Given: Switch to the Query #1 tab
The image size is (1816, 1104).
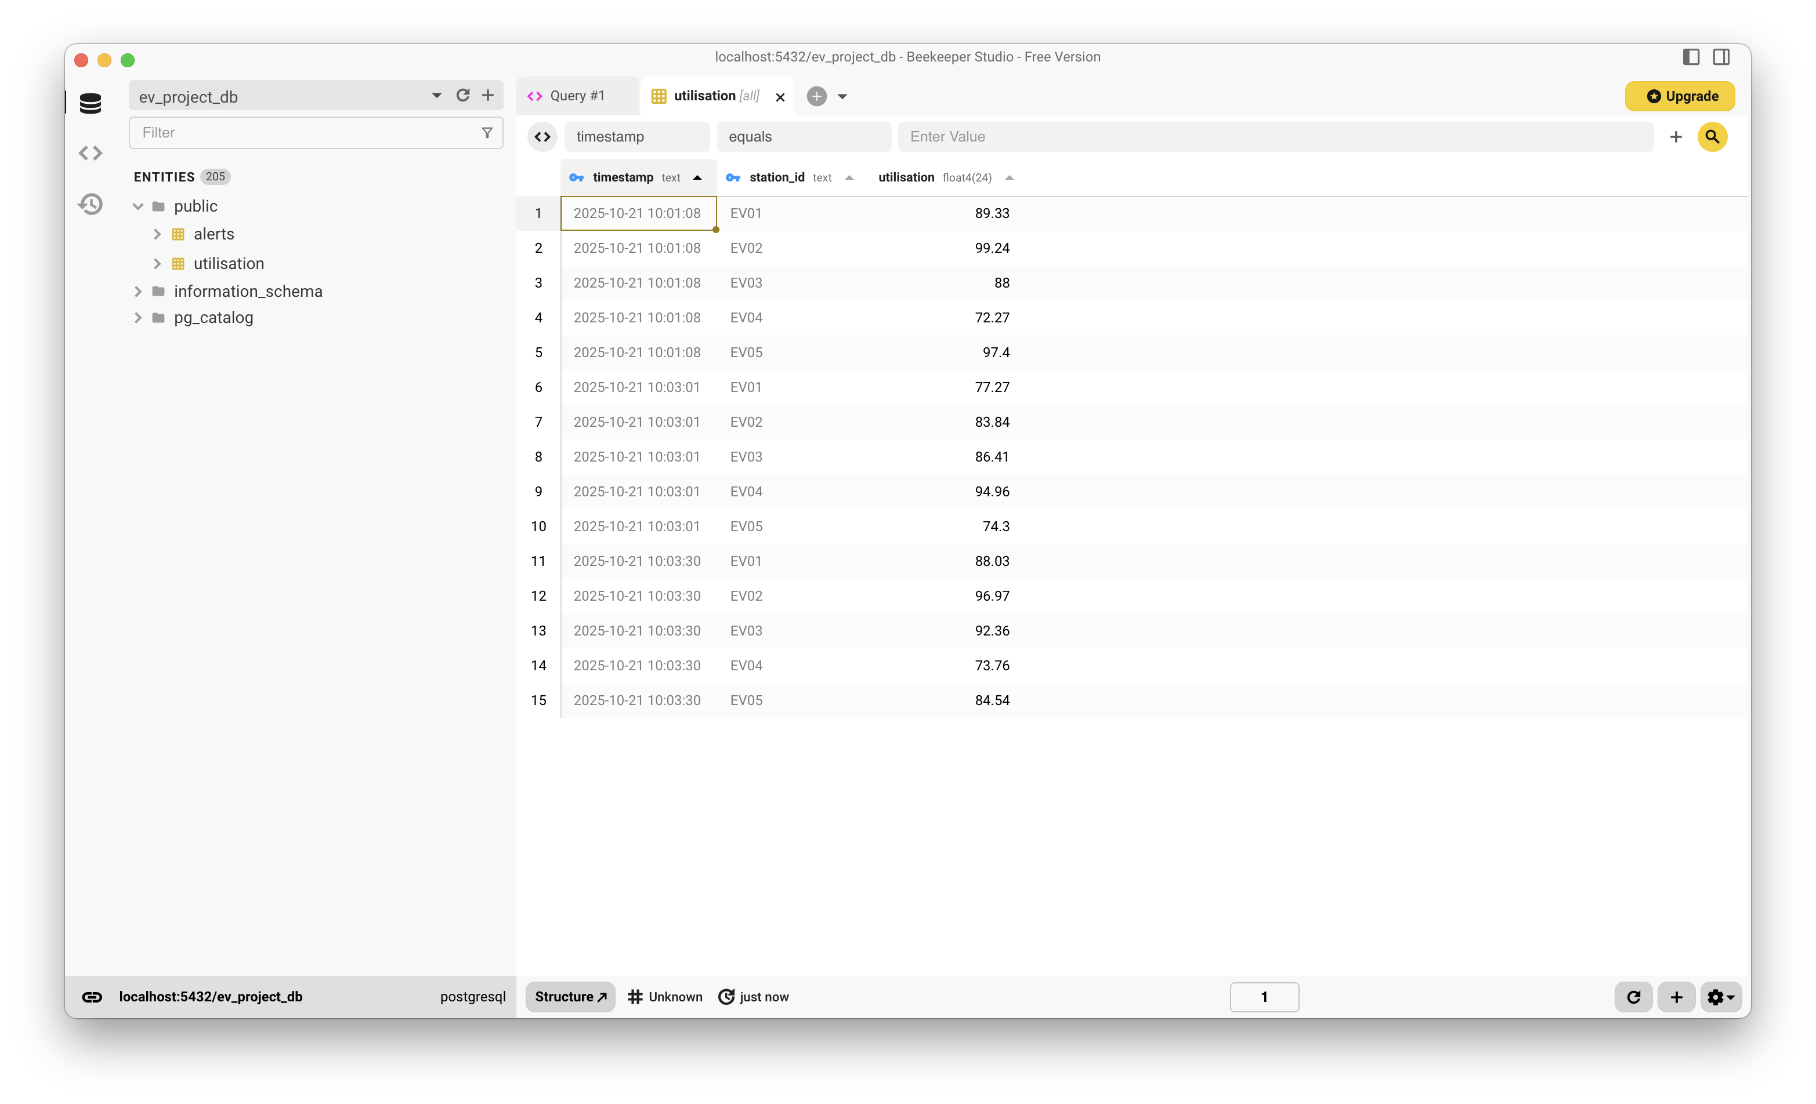Looking at the screenshot, I should (x=577, y=96).
